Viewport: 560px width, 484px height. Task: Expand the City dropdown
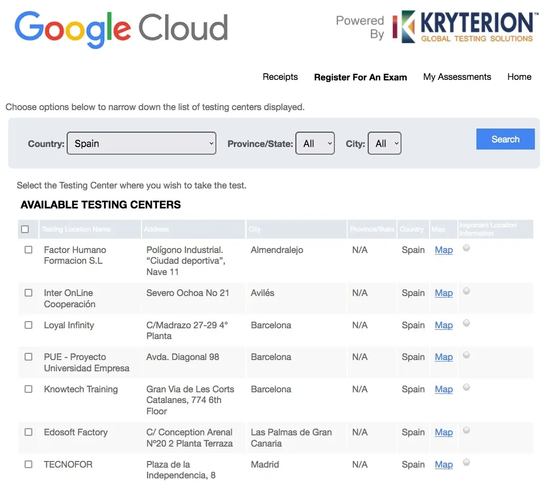click(x=385, y=143)
